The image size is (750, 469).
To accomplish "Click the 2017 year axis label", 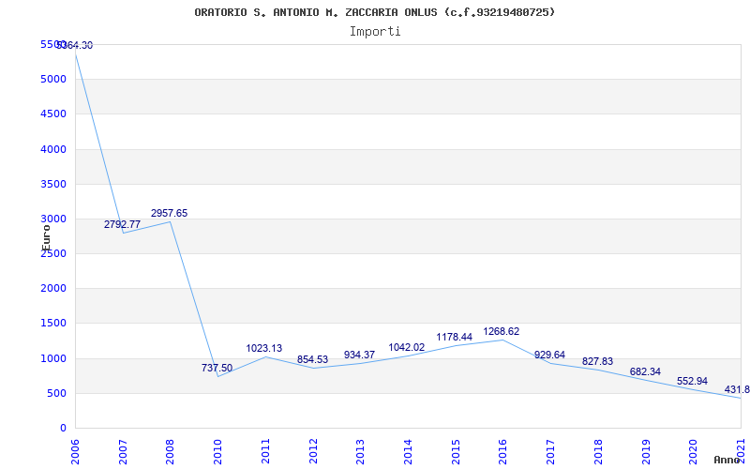I will click(550, 451).
